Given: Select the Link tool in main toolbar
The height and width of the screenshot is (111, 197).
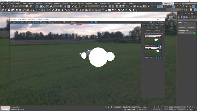Looking at the screenshot, I should click(x=10, y=6).
